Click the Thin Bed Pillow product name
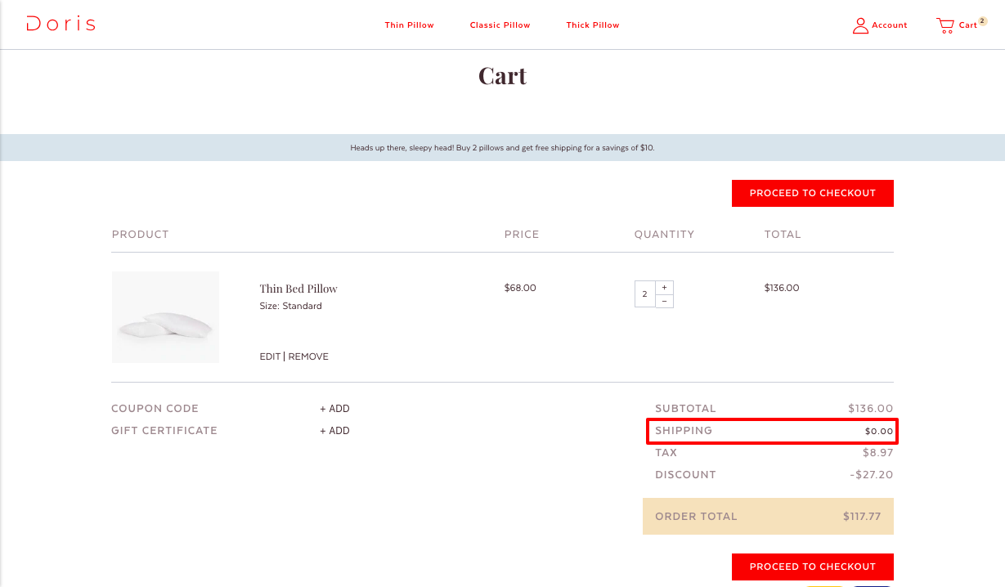Viewport: 1005px width, 587px height. [298, 289]
